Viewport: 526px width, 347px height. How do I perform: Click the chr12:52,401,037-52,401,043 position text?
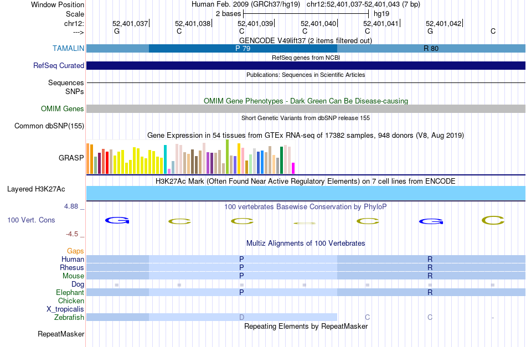pos(363,4)
